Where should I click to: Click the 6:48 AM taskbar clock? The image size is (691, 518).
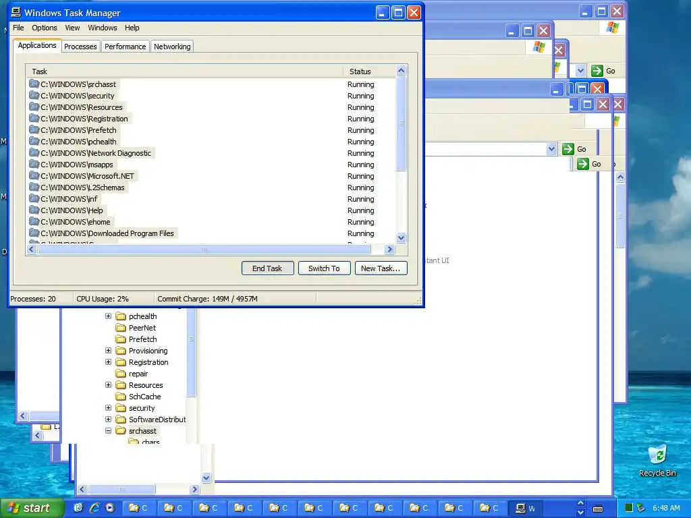(x=666, y=508)
